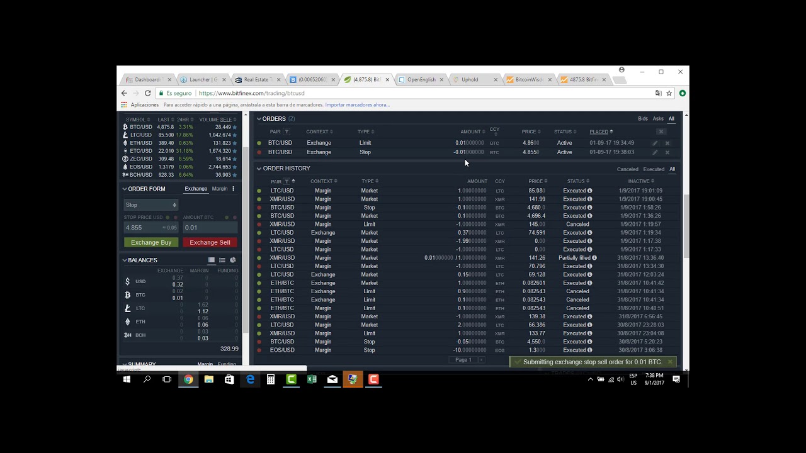806x453 pixels.
Task: Click Importar marcadores ahora link
Action: [357, 105]
